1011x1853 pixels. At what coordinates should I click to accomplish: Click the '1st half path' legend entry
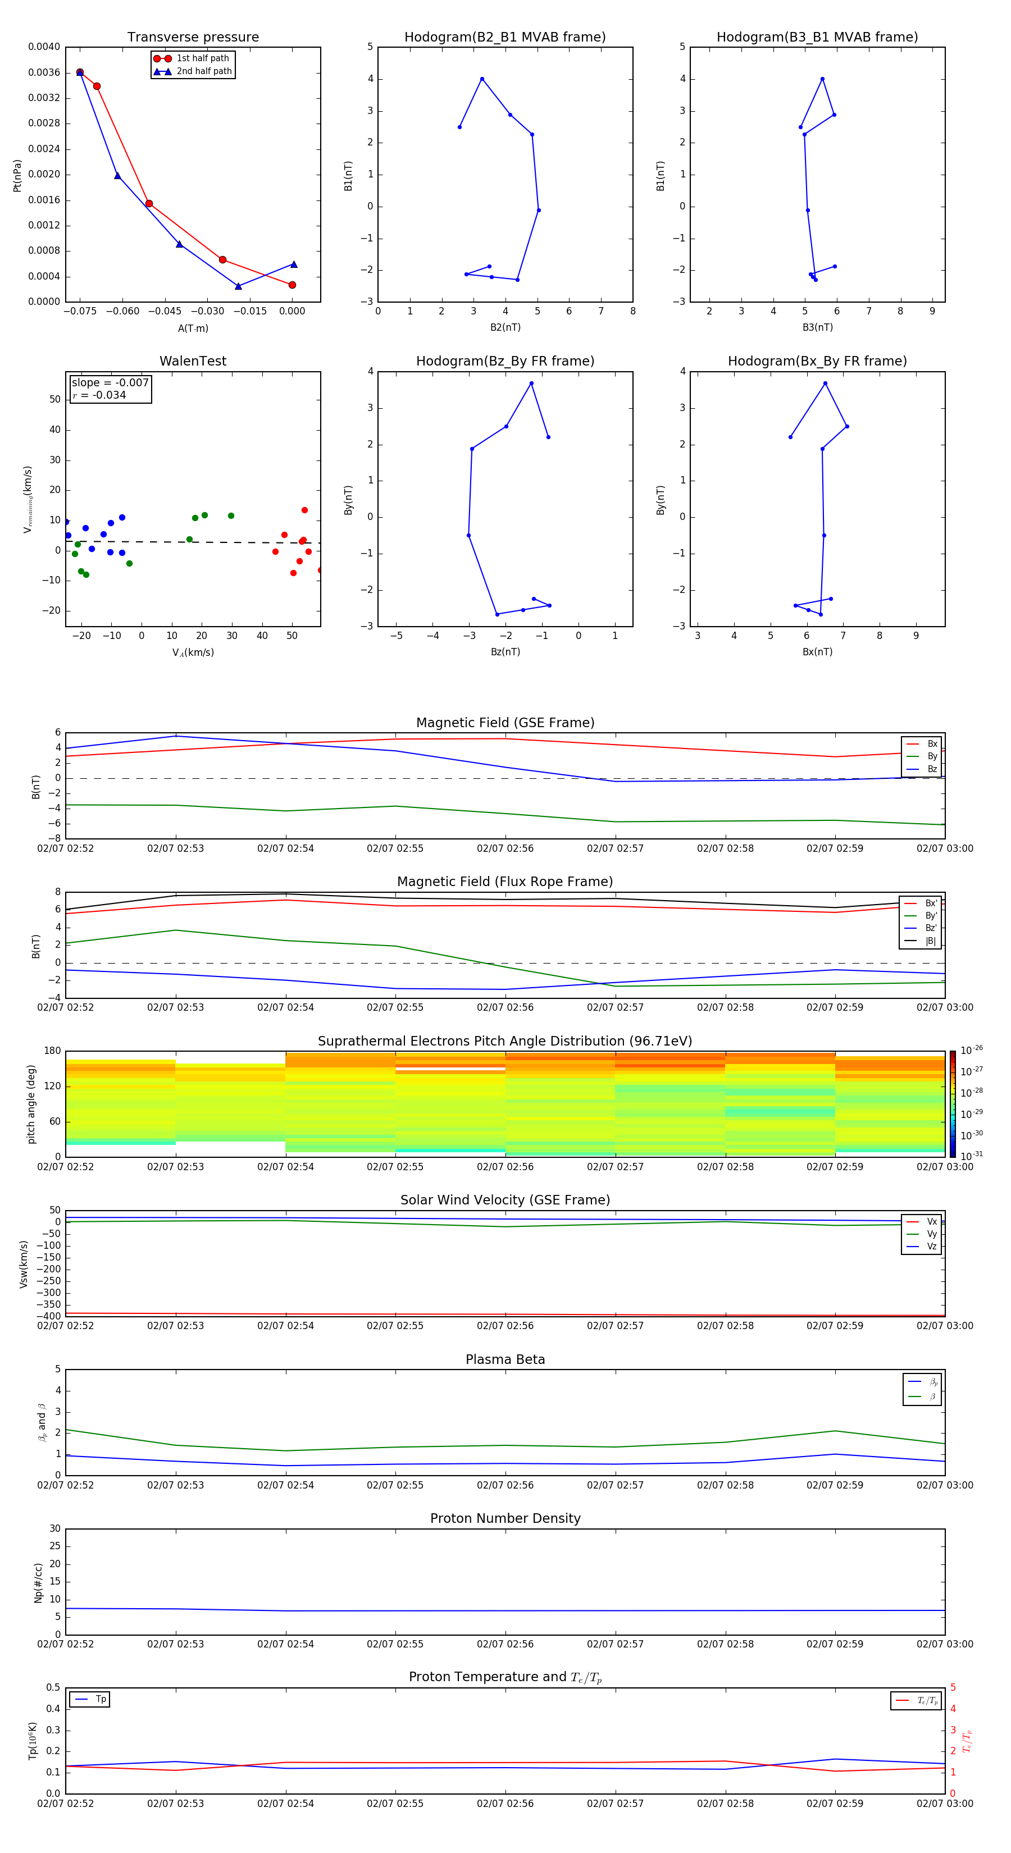[x=192, y=58]
